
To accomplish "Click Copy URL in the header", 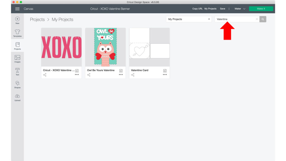I will pos(197,9).
